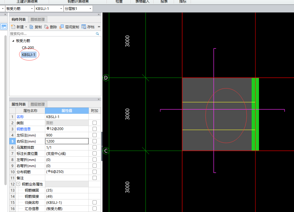Collapse the 钢筋业务属性 group
Viewport: 294px width, 212px height.
(x=18, y=184)
